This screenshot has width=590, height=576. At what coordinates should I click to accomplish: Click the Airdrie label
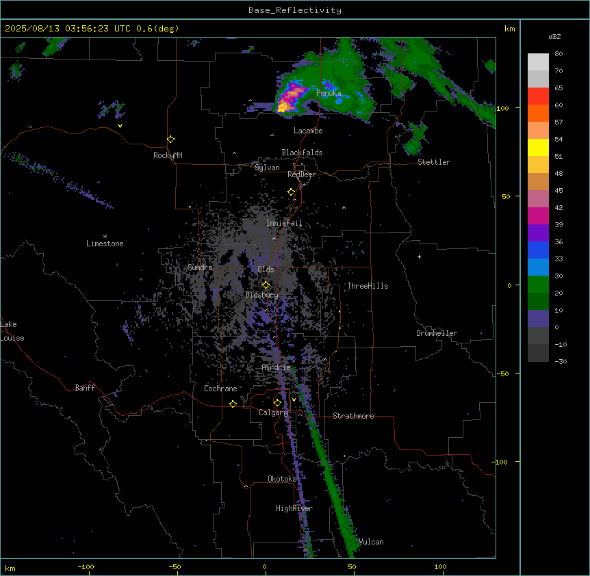pyautogui.click(x=277, y=367)
